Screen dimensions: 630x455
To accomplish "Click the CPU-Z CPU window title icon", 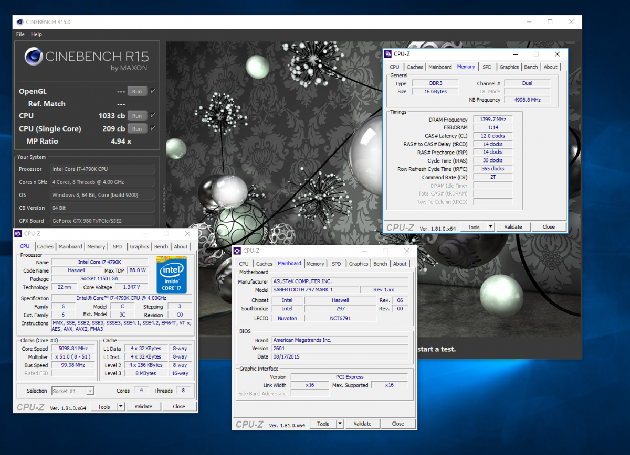I will click(x=18, y=233).
